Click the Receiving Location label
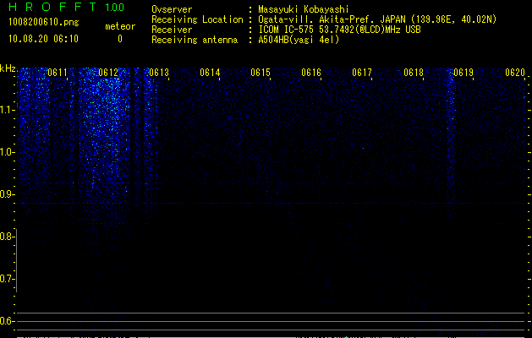532x338 pixels. coord(197,19)
